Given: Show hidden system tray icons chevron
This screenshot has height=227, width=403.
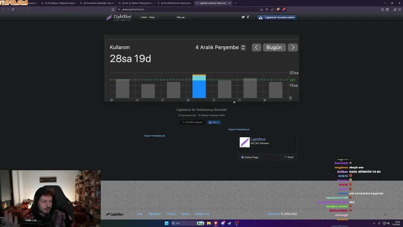Looking at the screenshot, I should coord(374,223).
